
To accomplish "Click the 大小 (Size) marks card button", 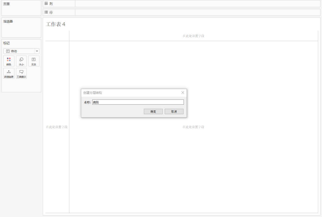I will point(21,61).
